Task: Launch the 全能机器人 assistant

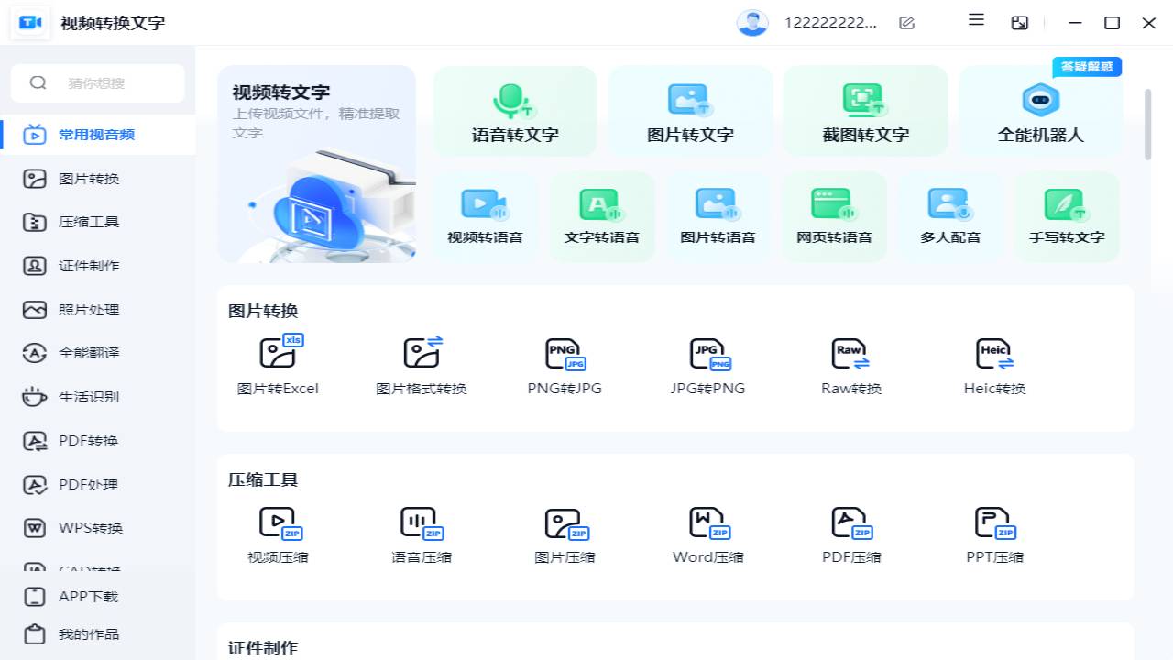Action: pos(1040,112)
